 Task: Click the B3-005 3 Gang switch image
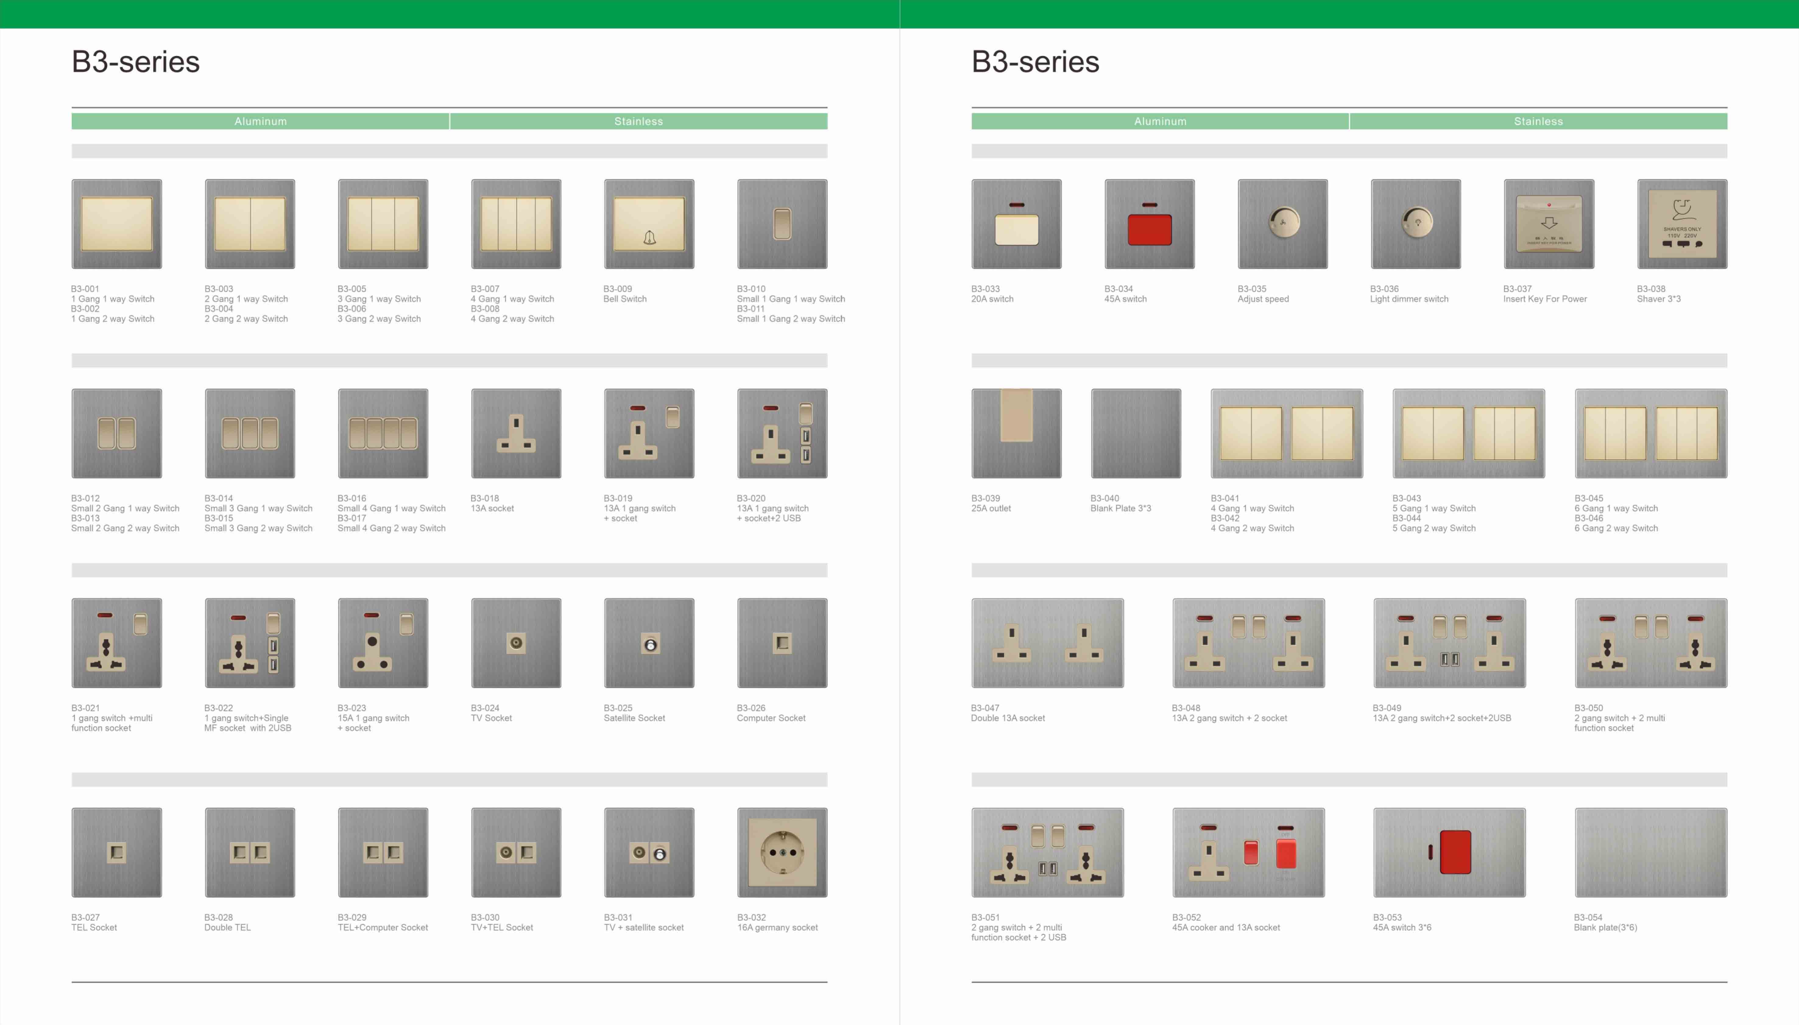(383, 224)
